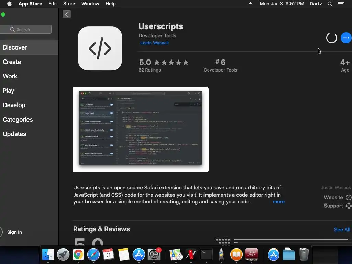352x264 pixels.
Task: Click the 62 Ratings text
Action: (x=150, y=70)
